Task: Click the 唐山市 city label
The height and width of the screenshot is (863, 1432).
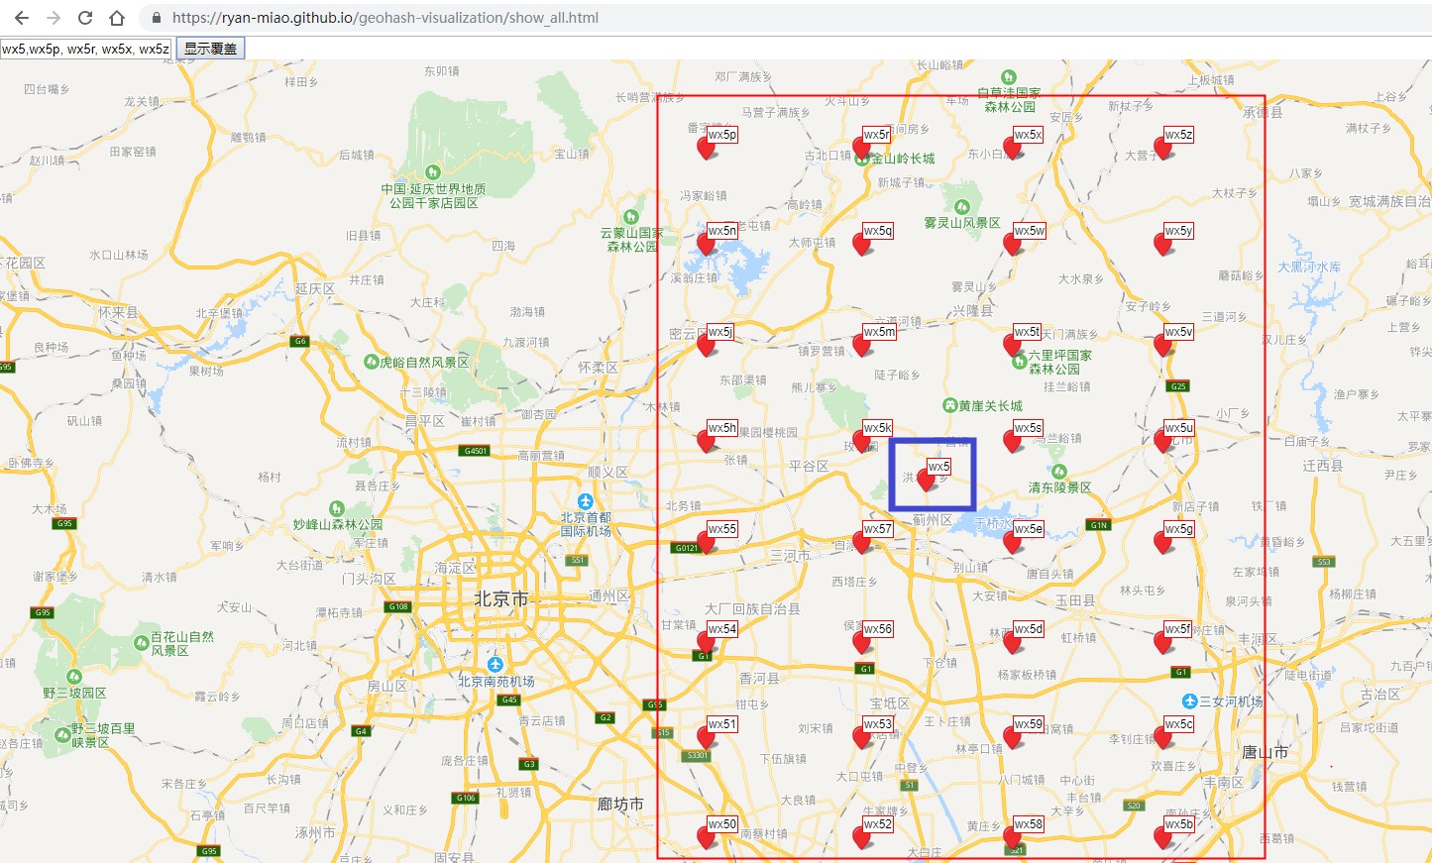Action: (x=1266, y=753)
